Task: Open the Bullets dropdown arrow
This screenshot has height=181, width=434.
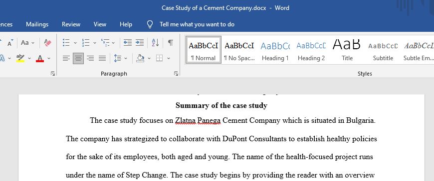Action: point(75,43)
